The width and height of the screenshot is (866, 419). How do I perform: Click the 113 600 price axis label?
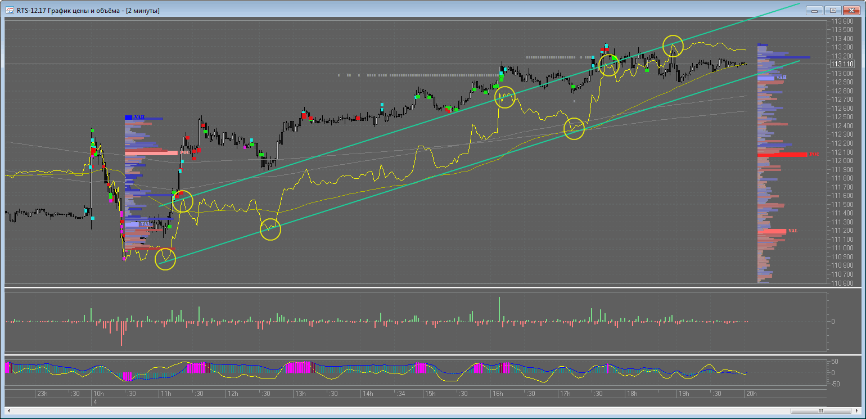point(842,21)
